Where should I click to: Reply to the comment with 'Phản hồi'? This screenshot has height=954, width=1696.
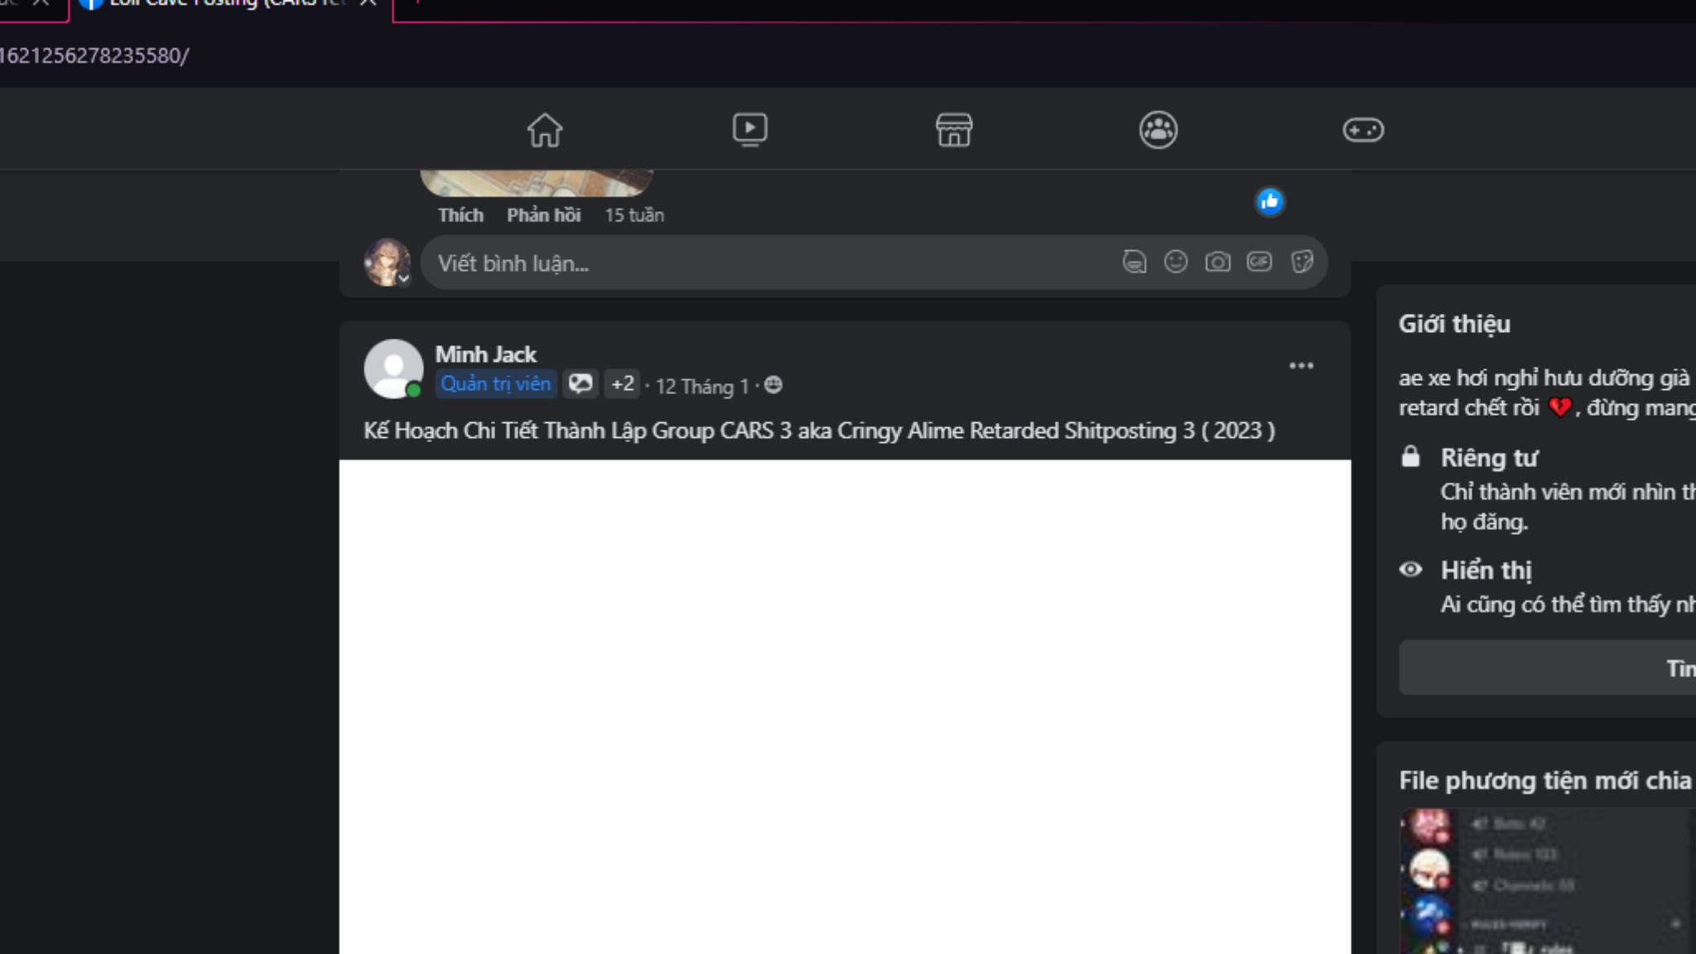click(543, 215)
